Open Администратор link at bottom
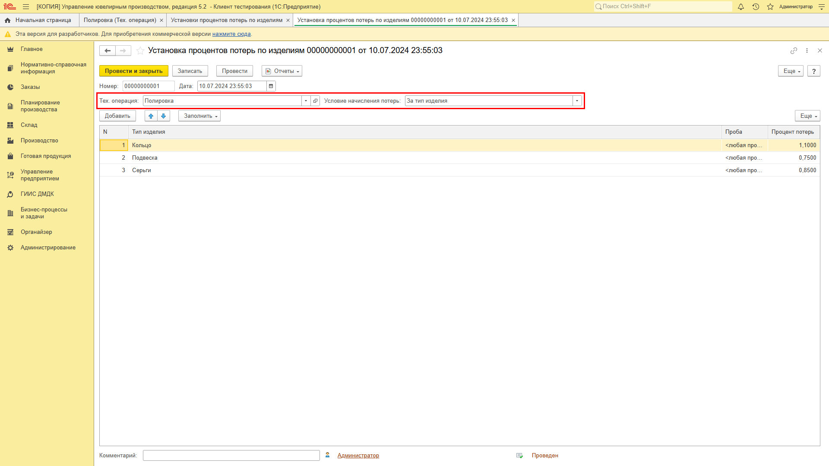829x466 pixels. 358,455
